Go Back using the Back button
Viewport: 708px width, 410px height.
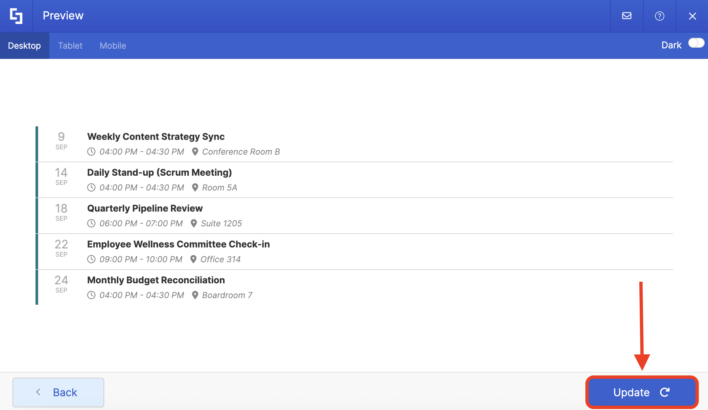58,392
